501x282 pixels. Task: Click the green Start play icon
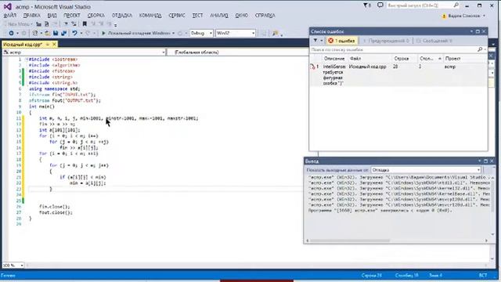coord(103,33)
